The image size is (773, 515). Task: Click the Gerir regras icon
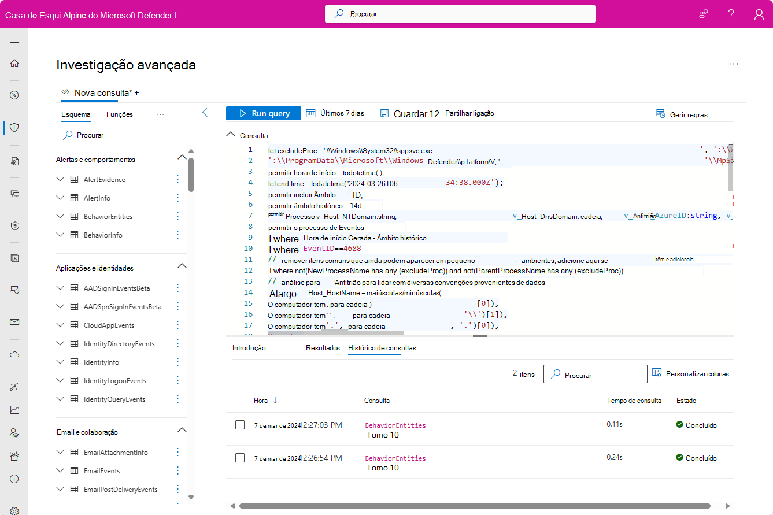661,113
